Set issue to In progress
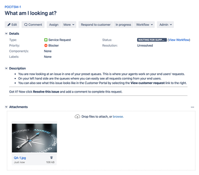 point(123,25)
